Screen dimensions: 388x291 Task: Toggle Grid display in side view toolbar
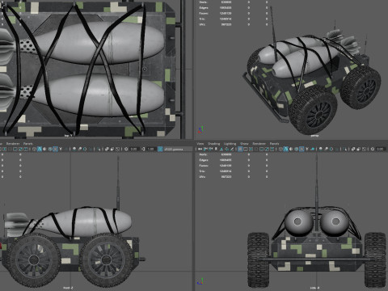point(240,149)
